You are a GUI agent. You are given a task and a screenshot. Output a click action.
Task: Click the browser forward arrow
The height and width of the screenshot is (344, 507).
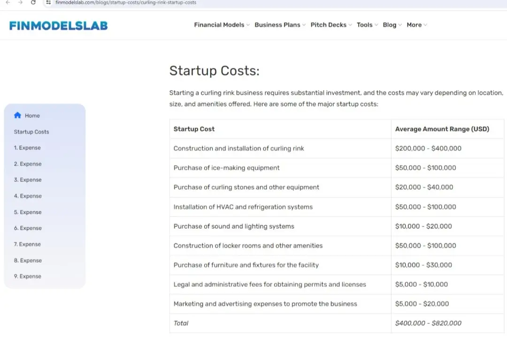(20, 2)
